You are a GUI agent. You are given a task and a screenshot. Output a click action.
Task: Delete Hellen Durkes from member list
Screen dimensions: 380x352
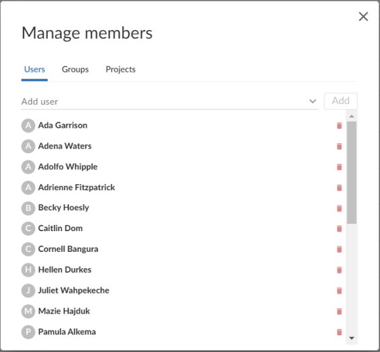point(339,270)
